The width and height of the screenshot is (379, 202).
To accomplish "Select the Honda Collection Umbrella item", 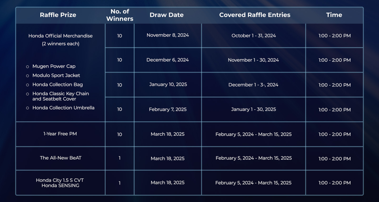I will (63, 108).
